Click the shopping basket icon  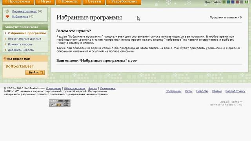point(7,11)
